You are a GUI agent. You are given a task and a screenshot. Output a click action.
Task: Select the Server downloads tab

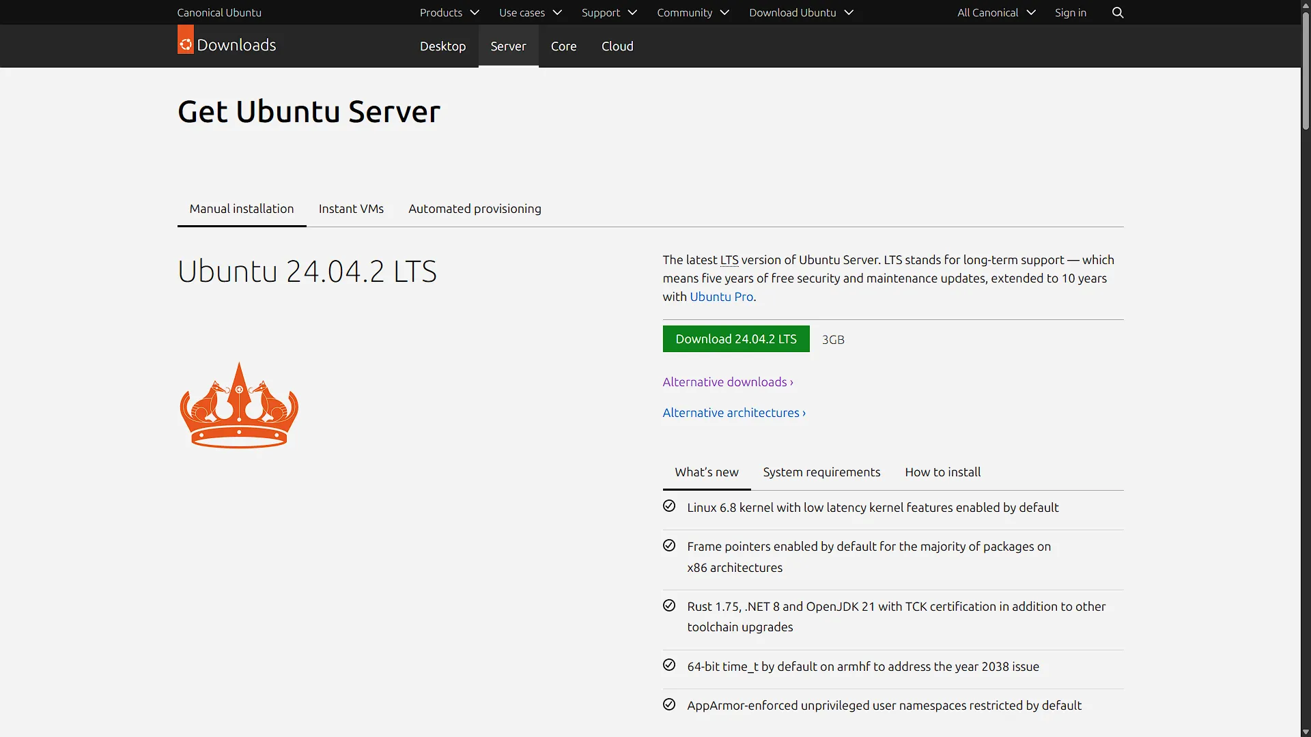coord(508,46)
